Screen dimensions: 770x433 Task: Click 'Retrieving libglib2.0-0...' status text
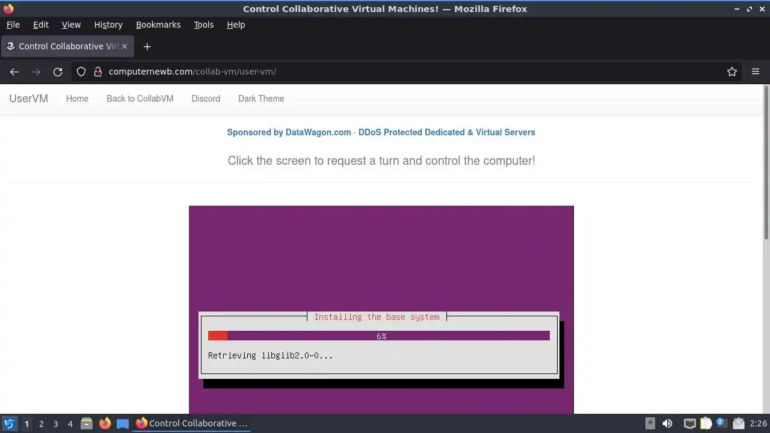click(270, 355)
